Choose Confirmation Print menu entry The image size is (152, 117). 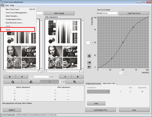pos(19,19)
